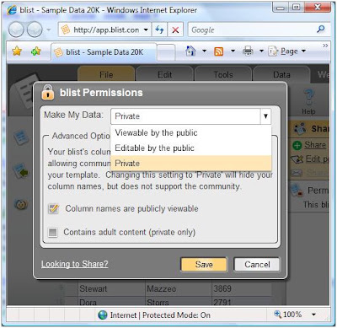Choose Viewable by the public option

(x=191, y=132)
